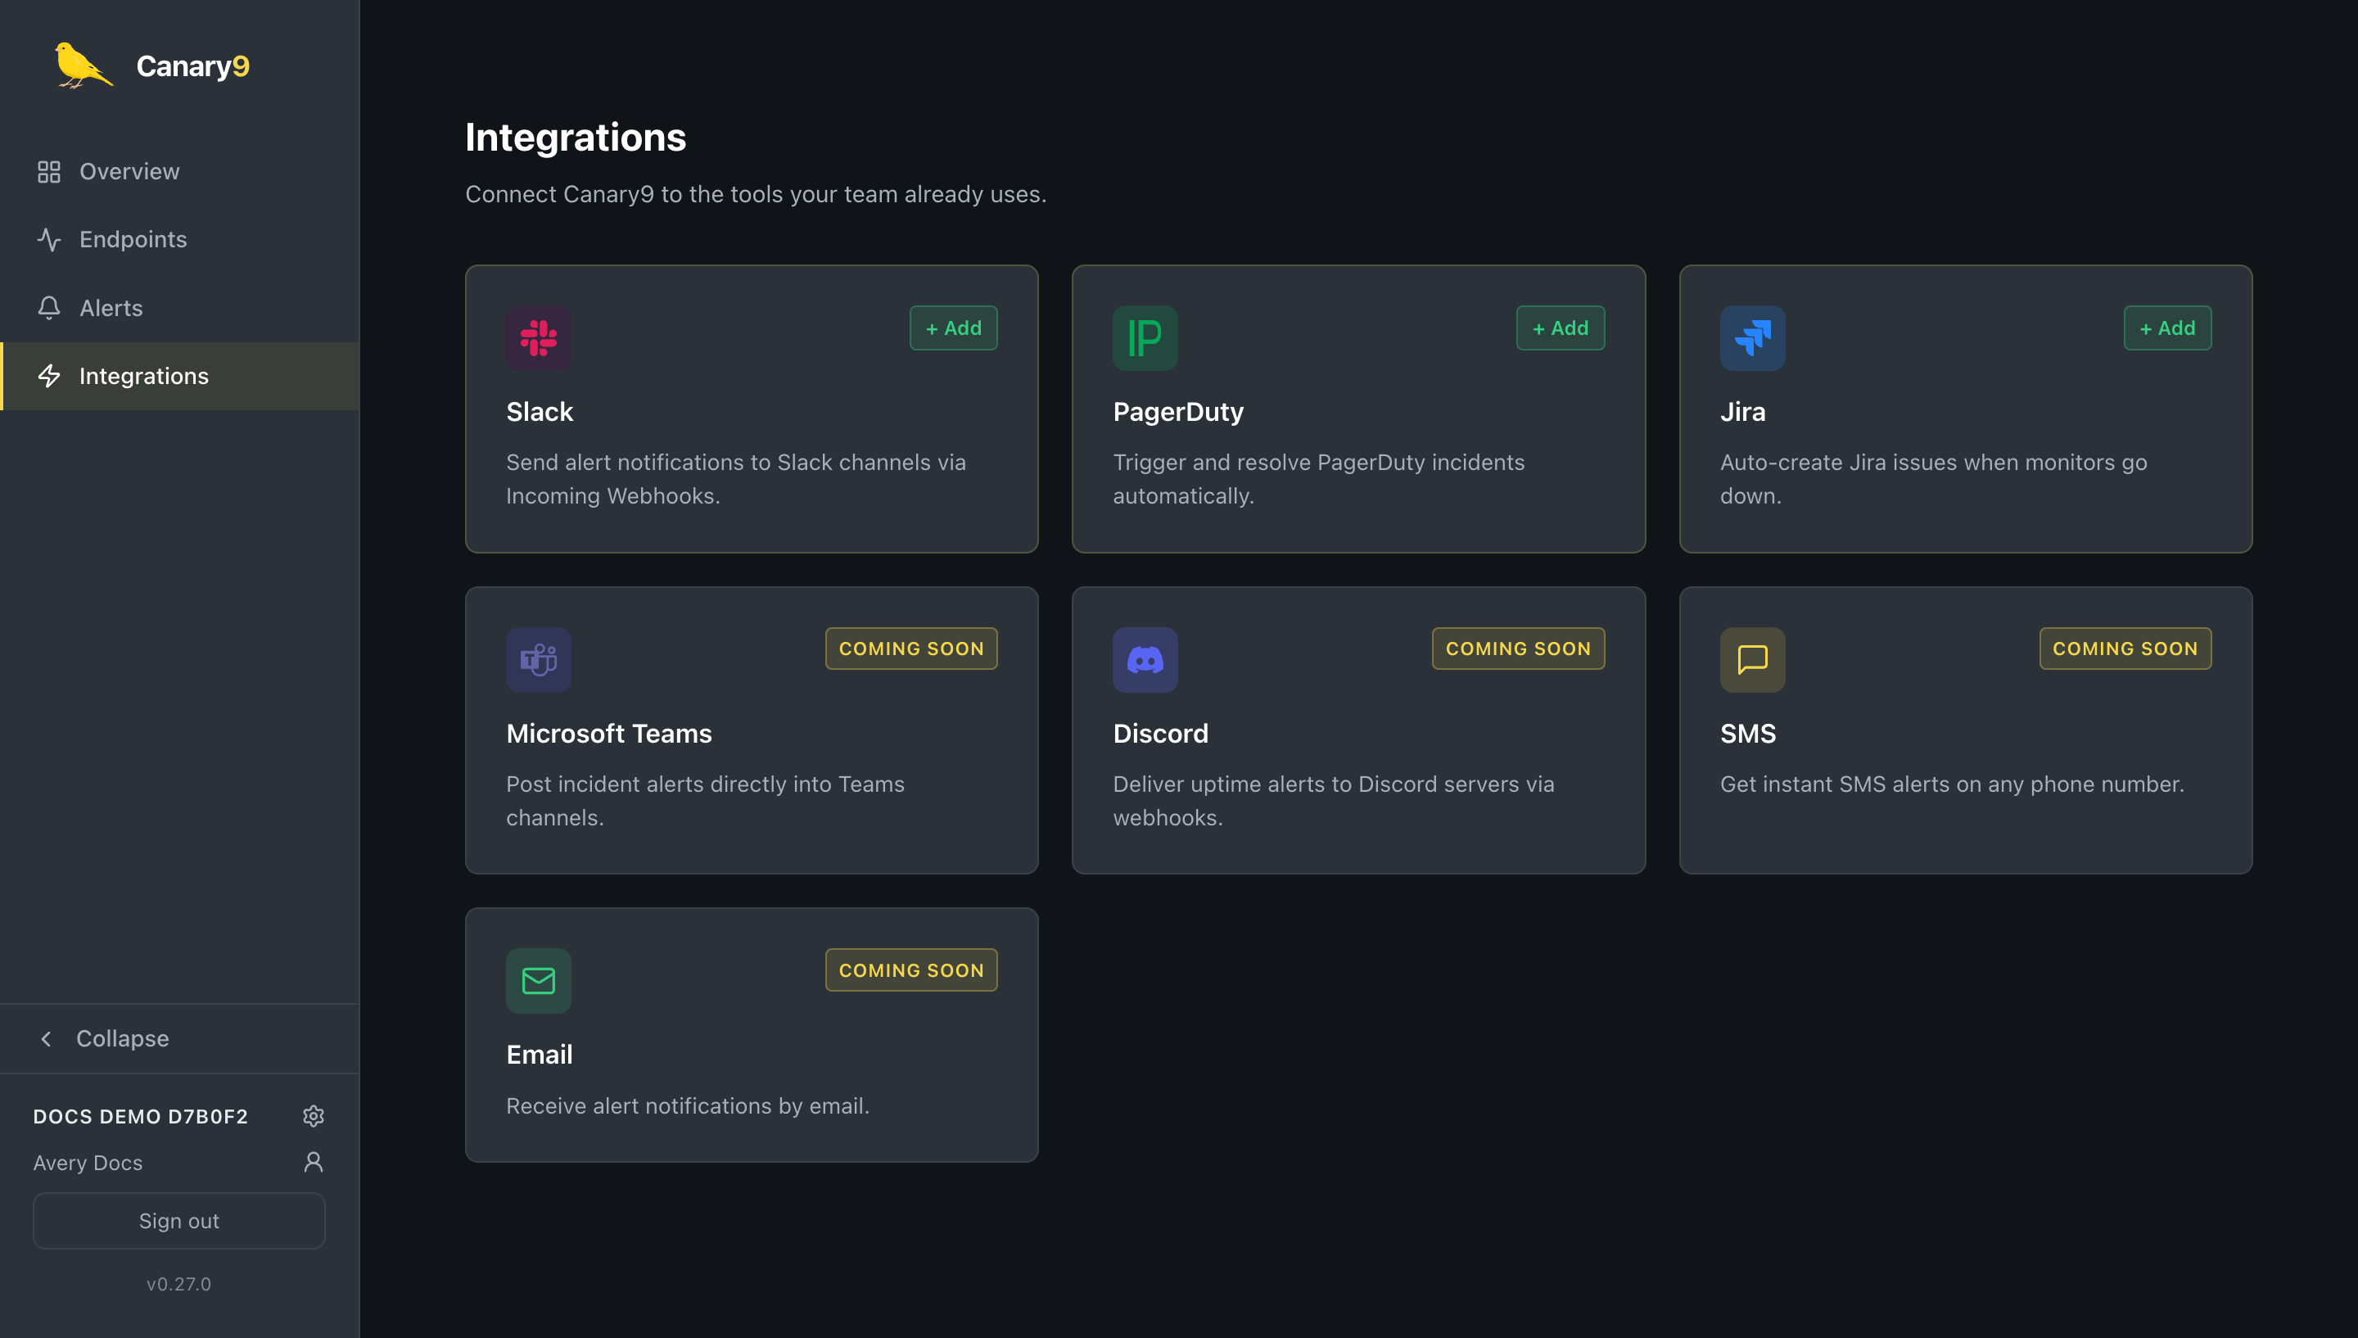Click Coming Soon badge on SMS
Viewport: 2358px width, 1338px height.
[x=2125, y=649]
